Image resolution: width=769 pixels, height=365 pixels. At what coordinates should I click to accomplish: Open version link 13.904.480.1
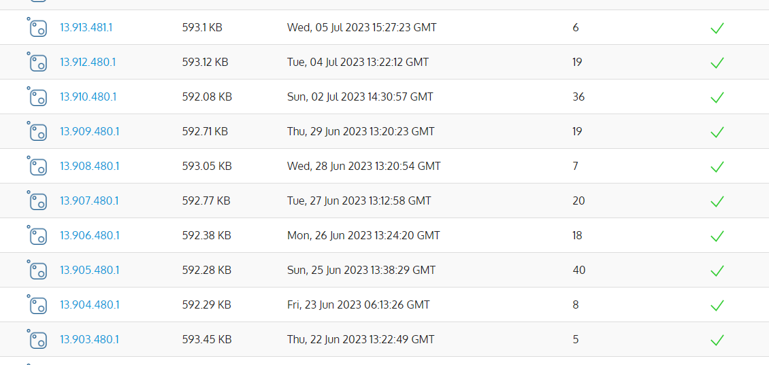[x=89, y=305]
